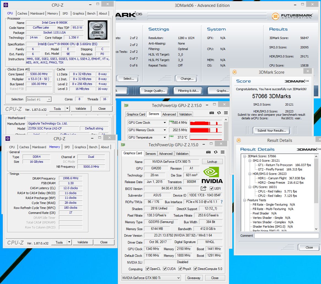The height and width of the screenshot is (284, 321).
Task: Open Tools dropdown arrow in Memory CPU-Z window
Action: point(69,242)
